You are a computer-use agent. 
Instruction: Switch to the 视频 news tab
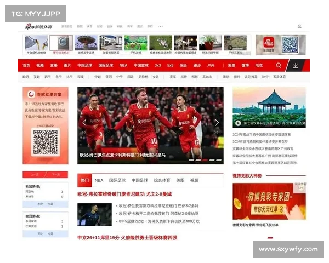pyautogui.click(x=194, y=180)
